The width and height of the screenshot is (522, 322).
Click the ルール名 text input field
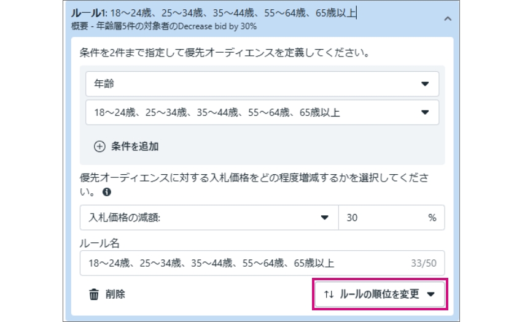click(262, 263)
